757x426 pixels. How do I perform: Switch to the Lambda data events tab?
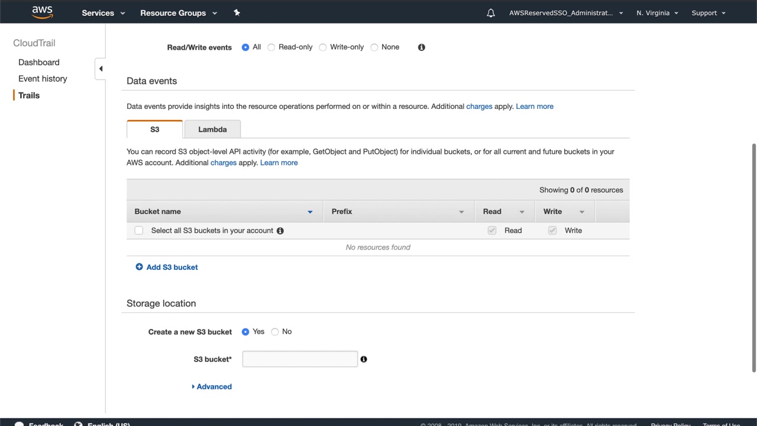(212, 130)
